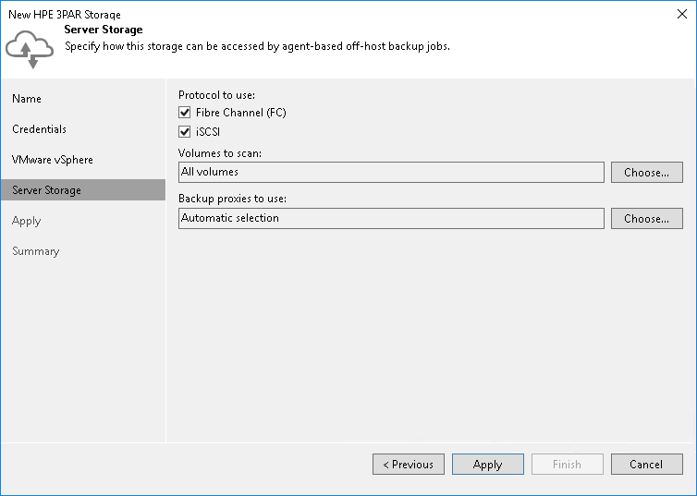Jump to the Apply step
The image size is (697, 496).
click(27, 221)
